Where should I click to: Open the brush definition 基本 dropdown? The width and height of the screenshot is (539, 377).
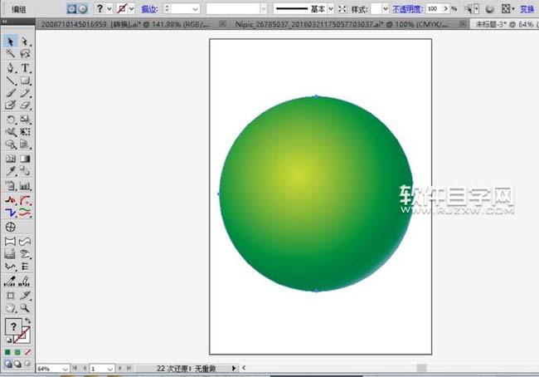coord(331,9)
